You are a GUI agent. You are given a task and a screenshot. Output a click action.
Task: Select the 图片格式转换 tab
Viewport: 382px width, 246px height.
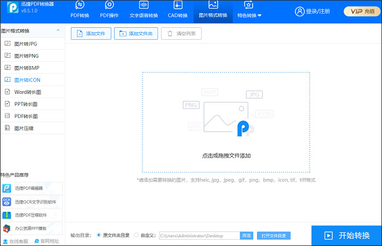click(x=213, y=11)
